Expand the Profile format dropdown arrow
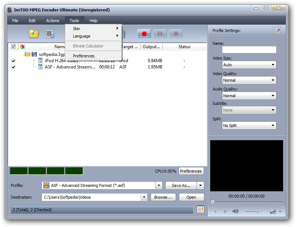Viewport: 296px width, 227px height. (x=159, y=185)
